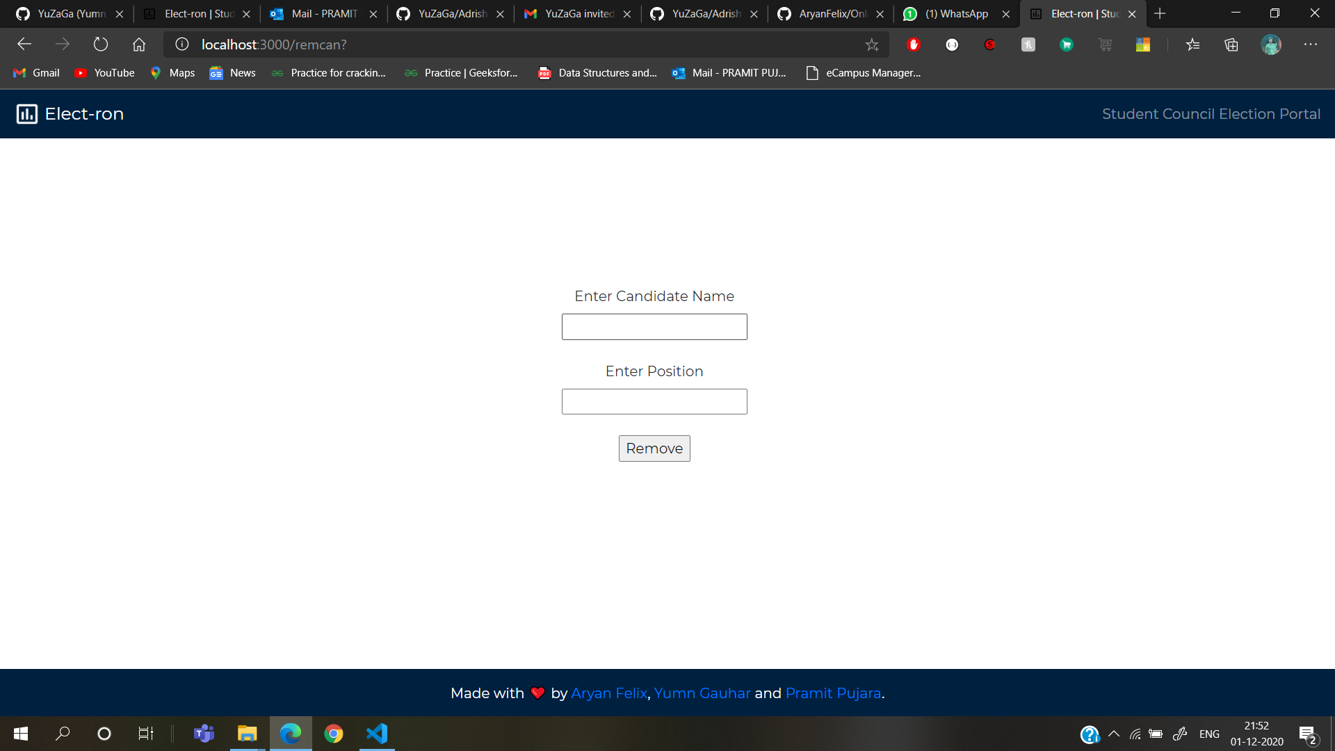Viewport: 1335px width, 751px height.
Task: Focus the Enter Candidate Name field
Action: tap(654, 327)
